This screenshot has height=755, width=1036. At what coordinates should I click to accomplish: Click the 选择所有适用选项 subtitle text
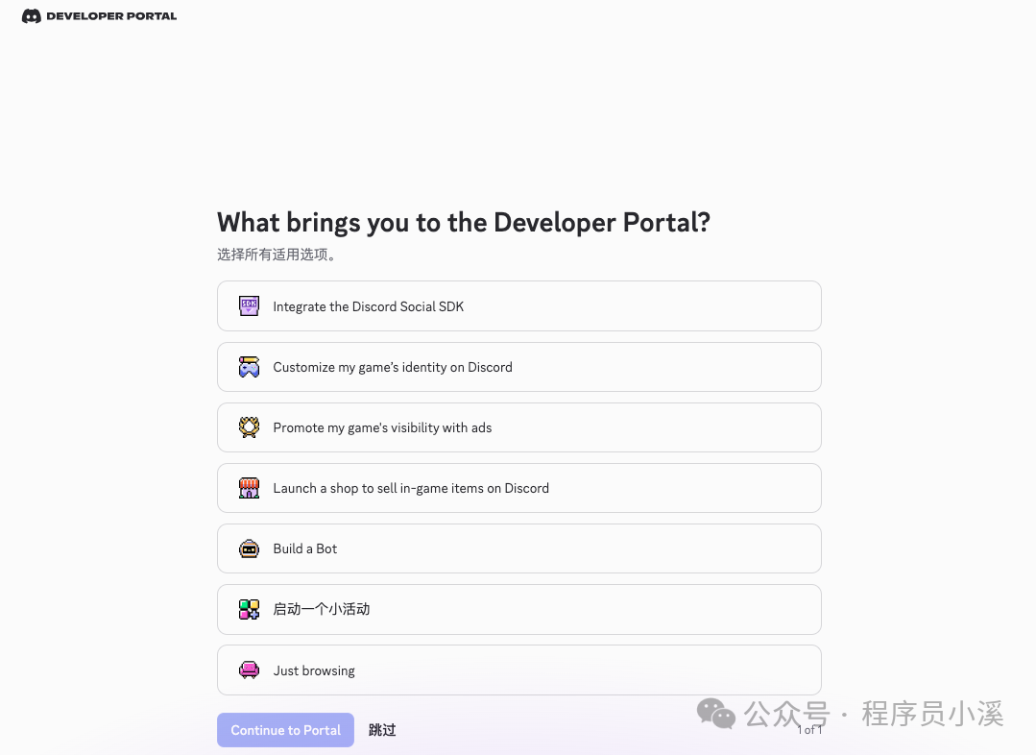pyautogui.click(x=277, y=255)
